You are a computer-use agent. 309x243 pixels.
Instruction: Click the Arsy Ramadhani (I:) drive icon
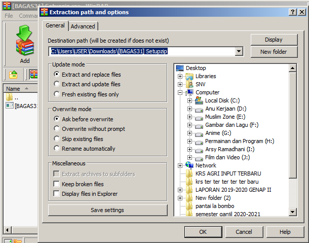coord(199,150)
